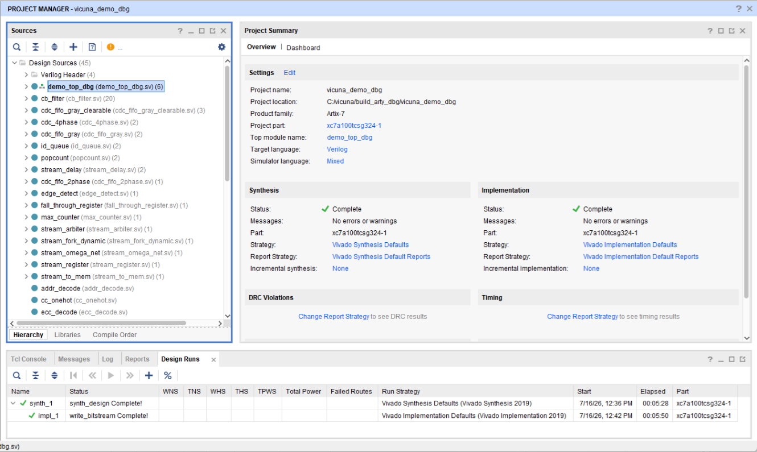This screenshot has height=452, width=757.
Task: Click the Simulator language Mixed link
Action: tap(335, 161)
